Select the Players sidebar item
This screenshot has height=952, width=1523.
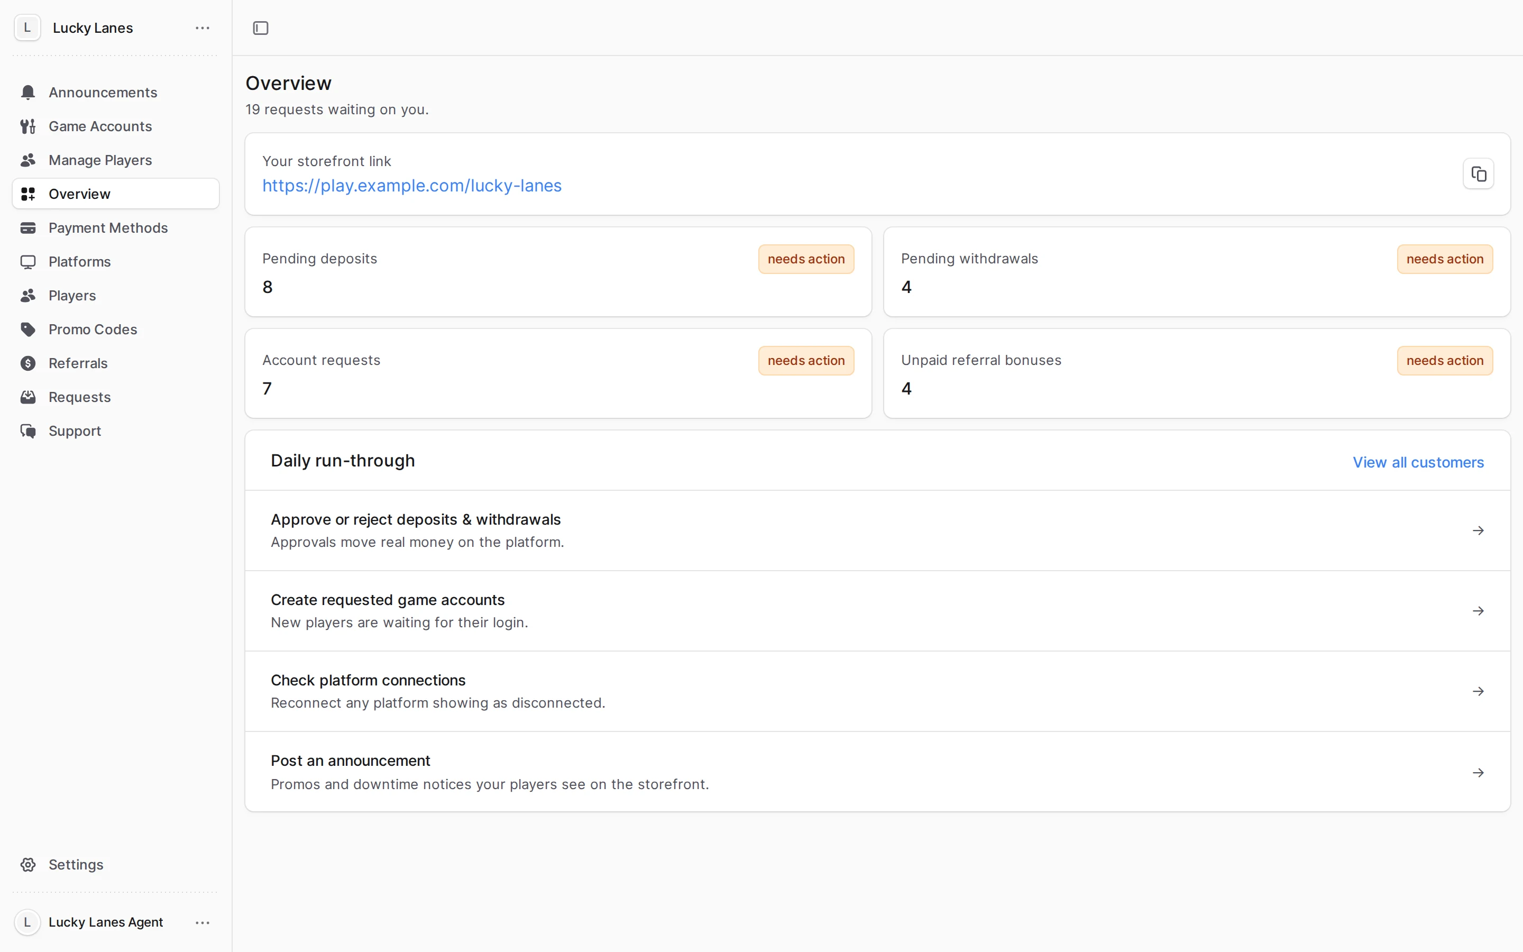coord(116,296)
